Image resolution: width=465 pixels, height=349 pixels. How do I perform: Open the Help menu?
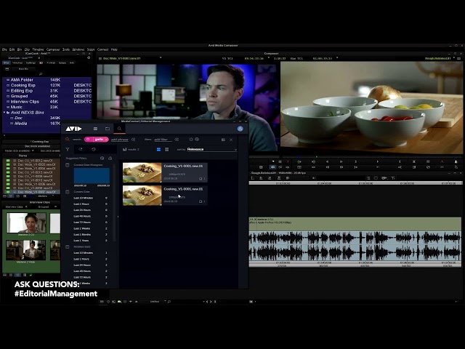click(x=114, y=49)
